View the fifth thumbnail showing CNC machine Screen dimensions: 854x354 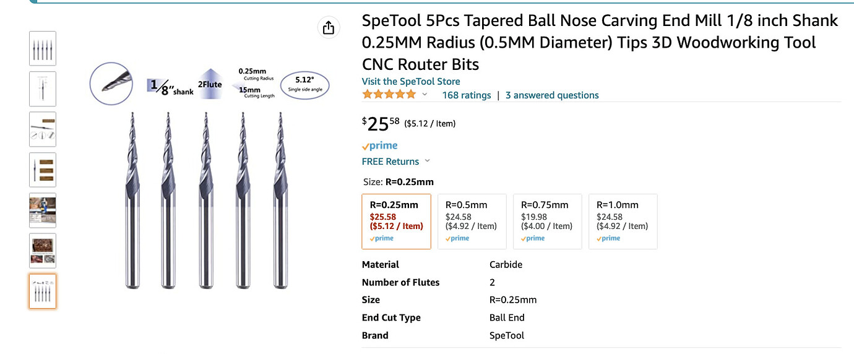click(43, 210)
